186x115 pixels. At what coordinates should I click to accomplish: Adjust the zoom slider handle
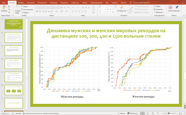tap(169, 113)
